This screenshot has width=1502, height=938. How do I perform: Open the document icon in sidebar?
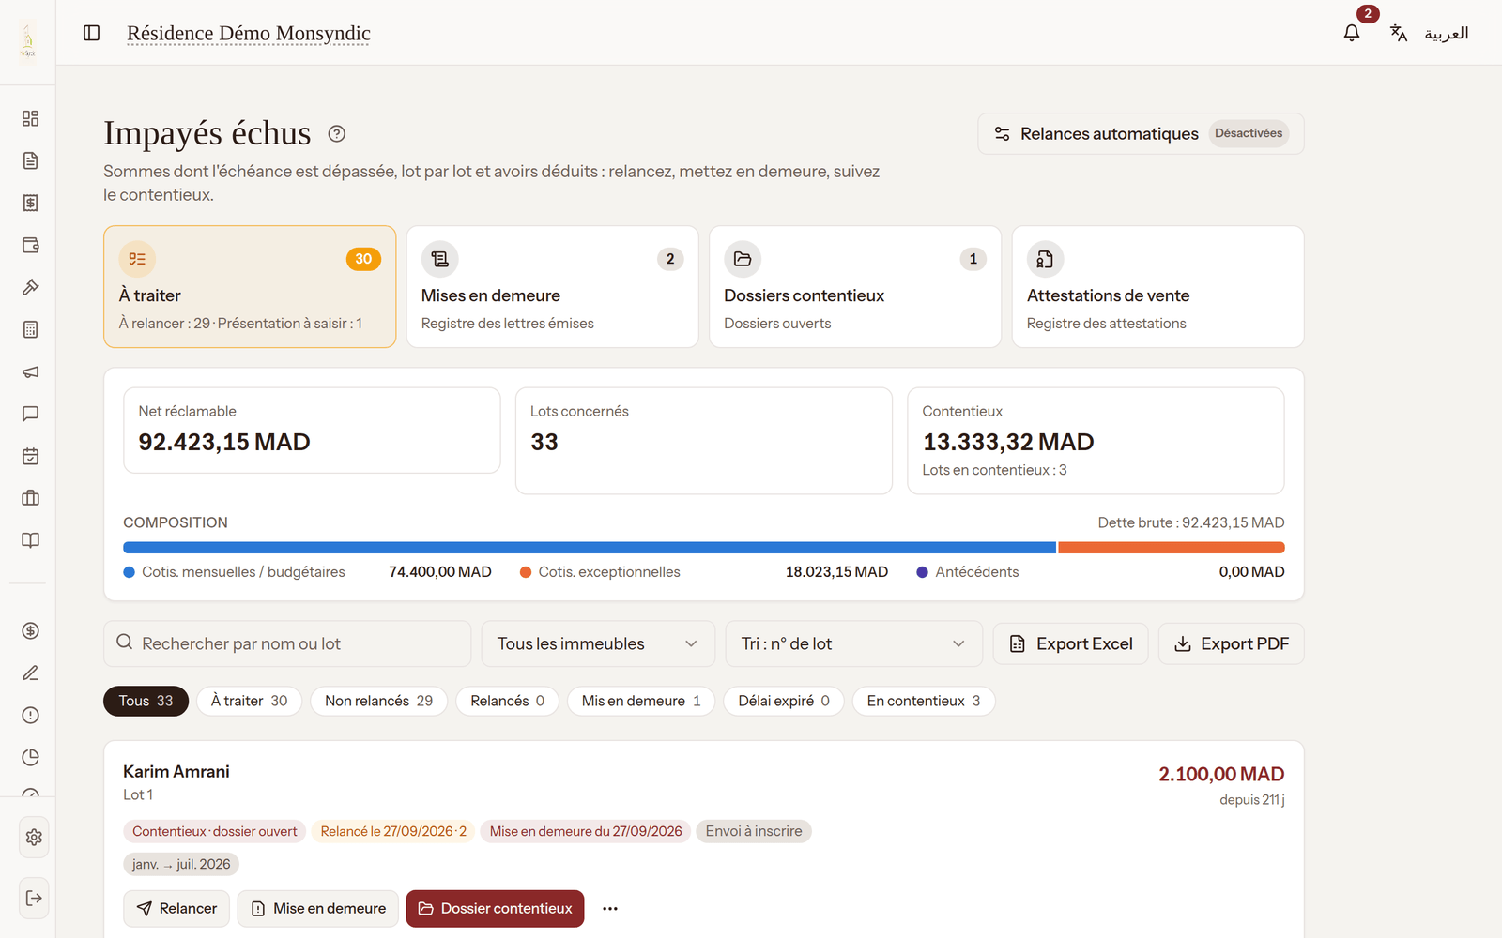[x=30, y=160]
